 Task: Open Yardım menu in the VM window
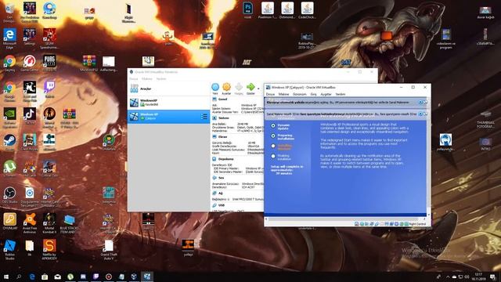[x=341, y=94]
